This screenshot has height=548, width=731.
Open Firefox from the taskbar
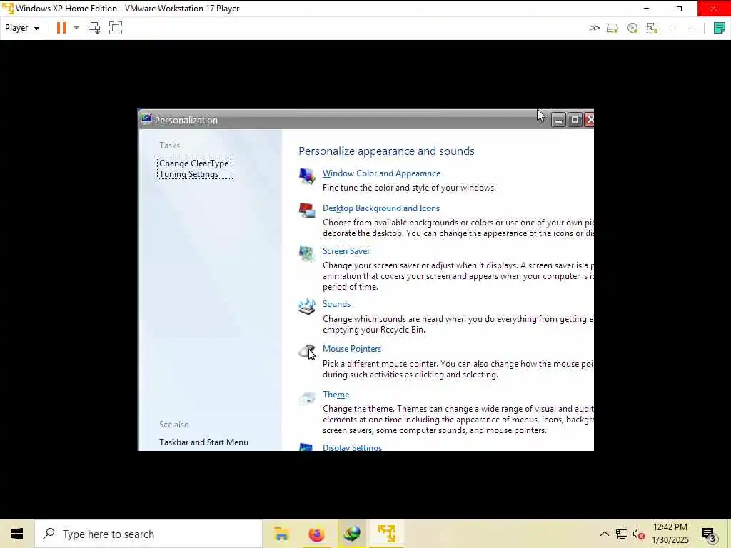pos(316,534)
